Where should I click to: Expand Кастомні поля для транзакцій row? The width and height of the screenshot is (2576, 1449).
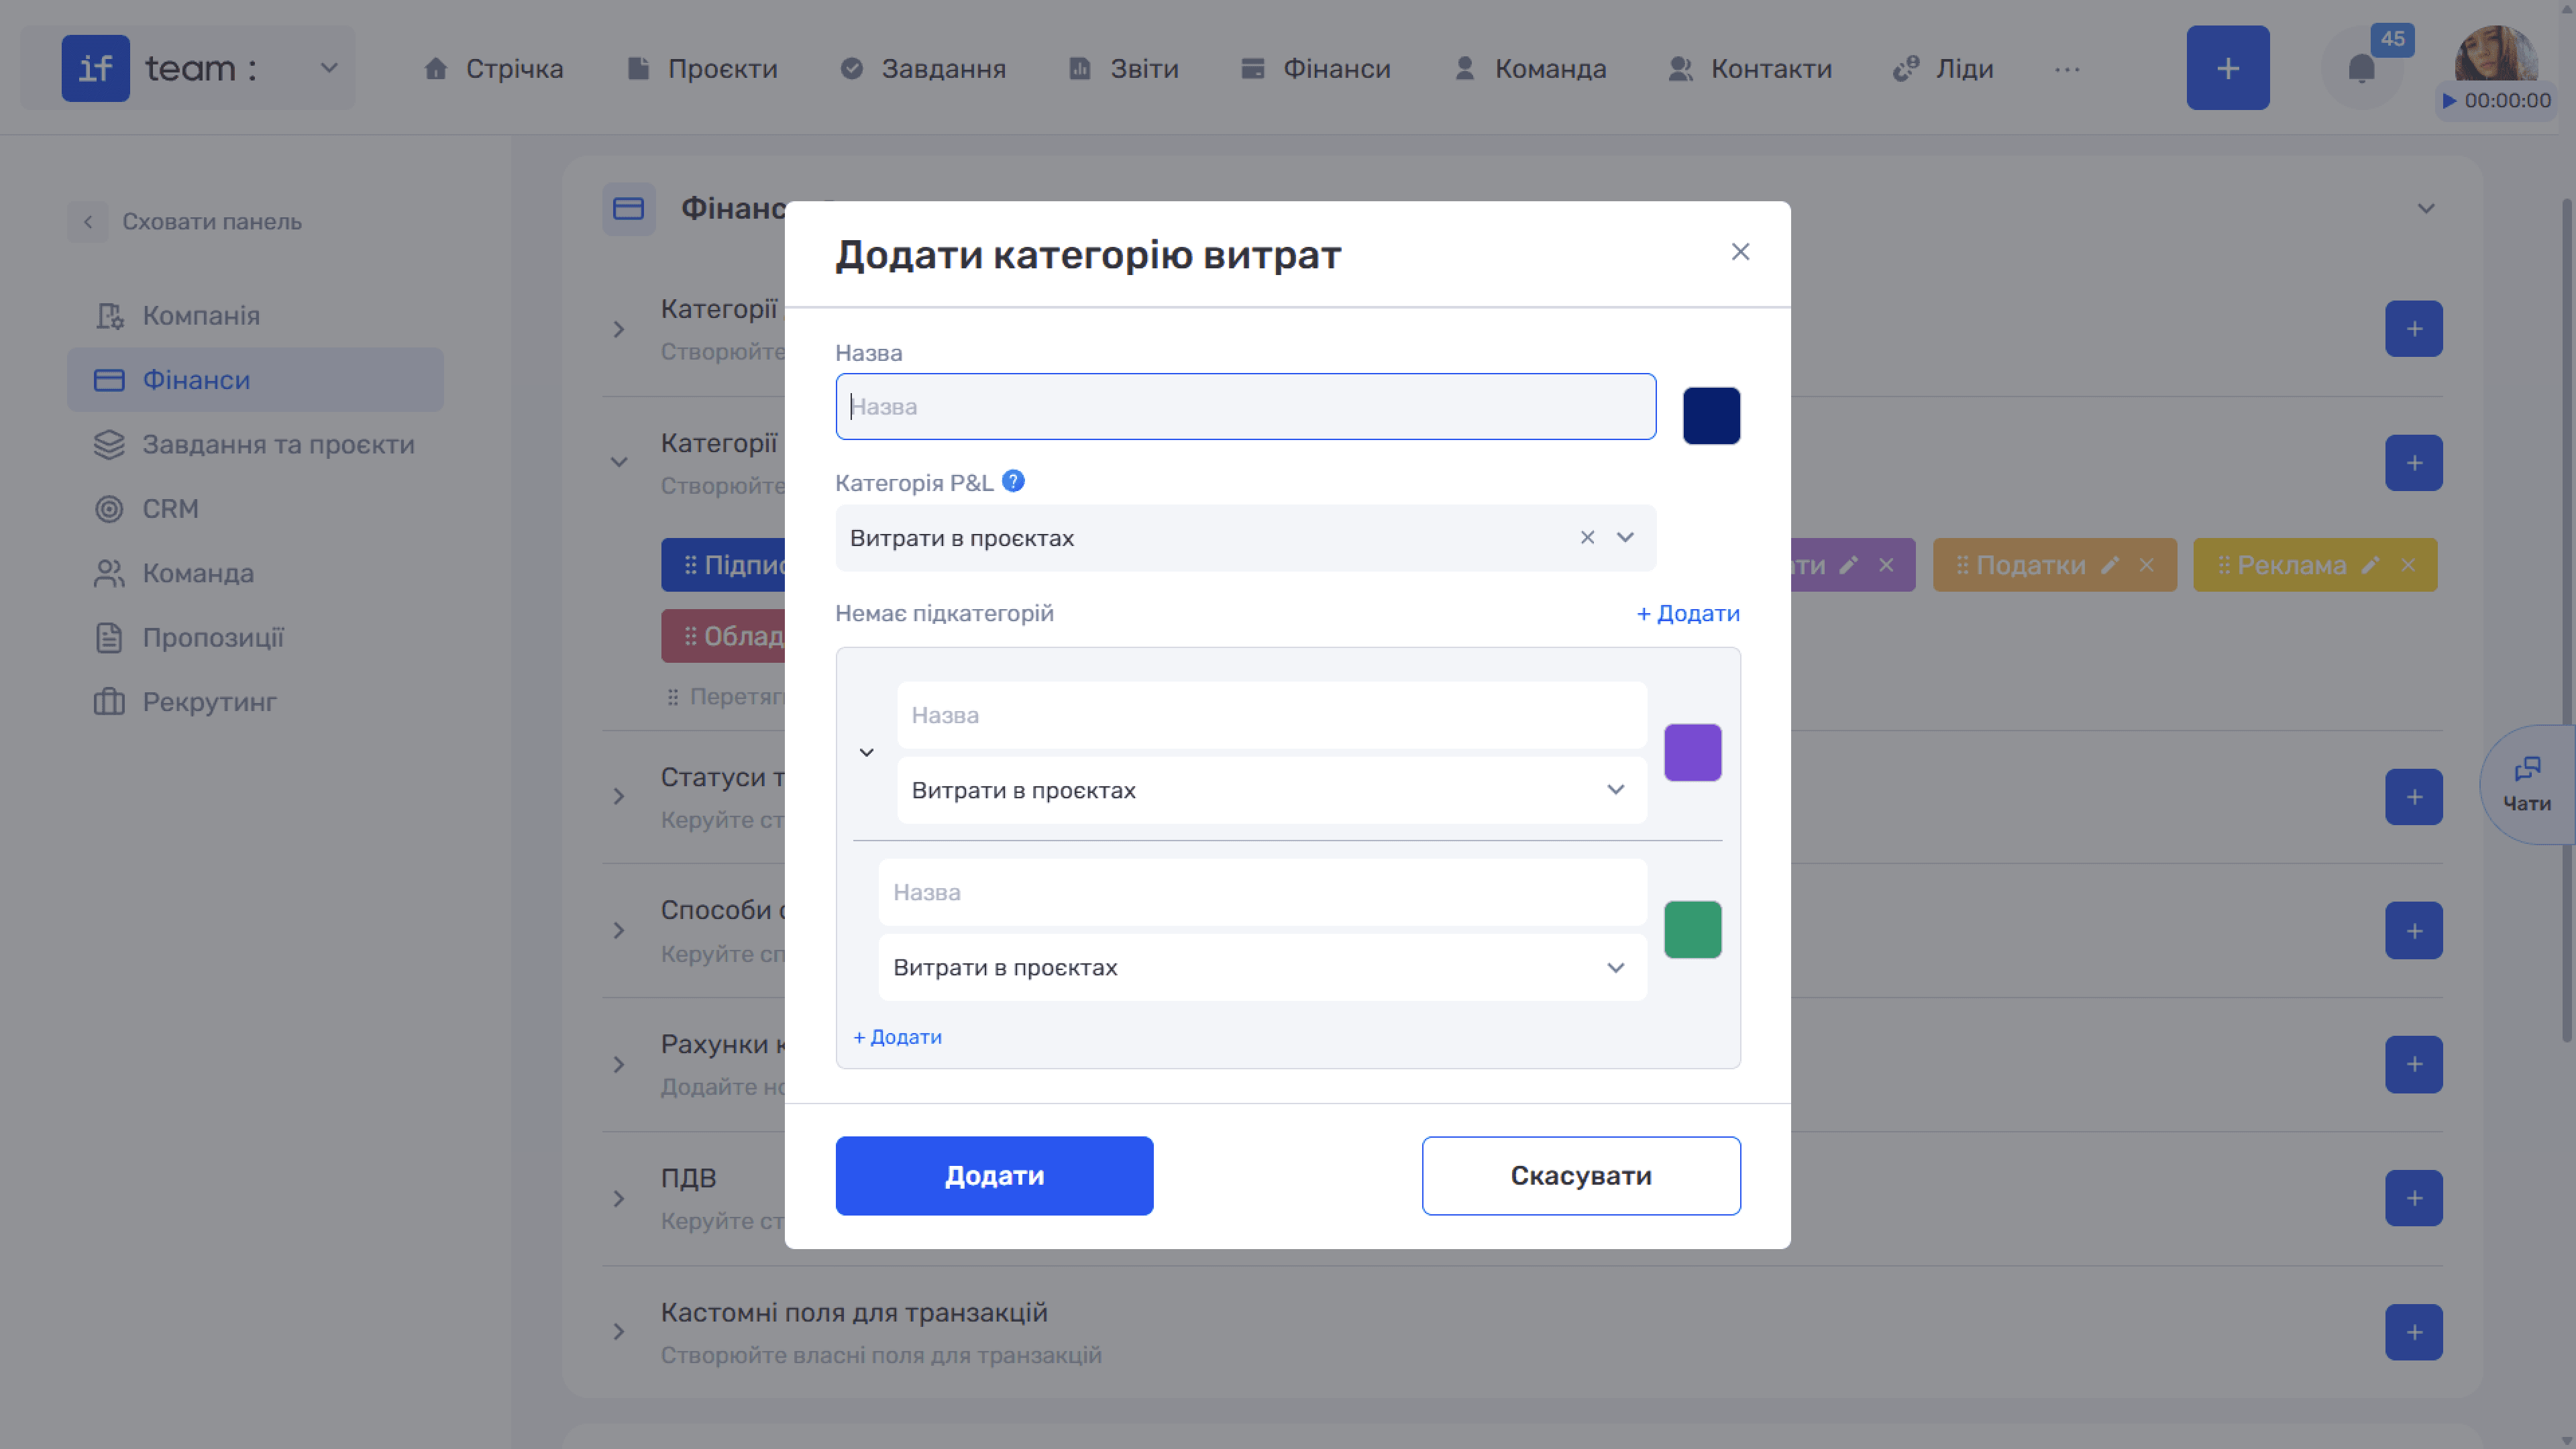(619, 1332)
